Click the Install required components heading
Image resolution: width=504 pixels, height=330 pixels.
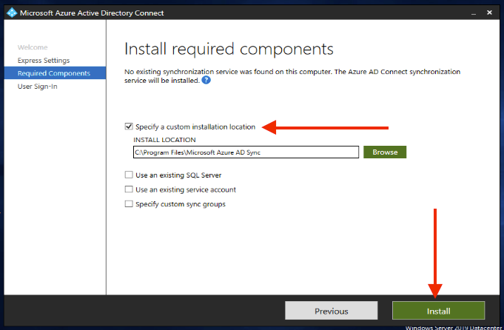(x=229, y=50)
